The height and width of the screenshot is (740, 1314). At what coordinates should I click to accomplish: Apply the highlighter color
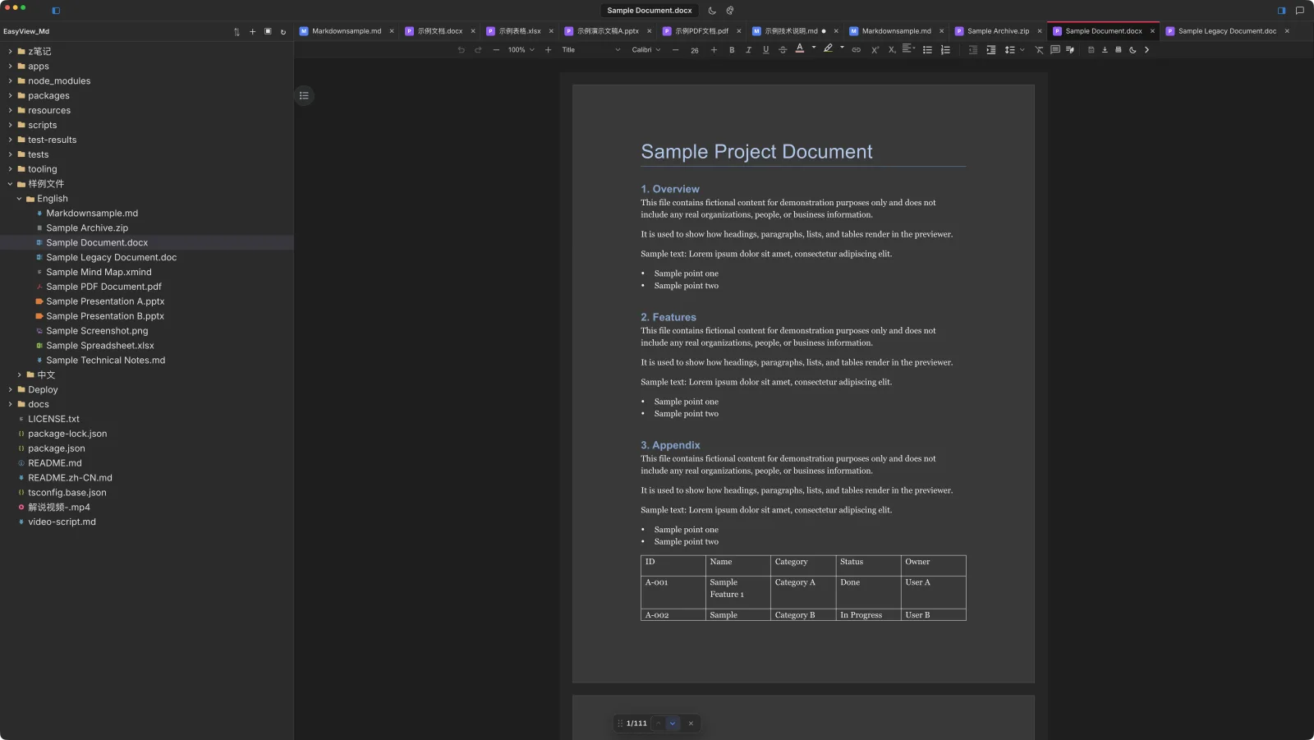pos(828,49)
